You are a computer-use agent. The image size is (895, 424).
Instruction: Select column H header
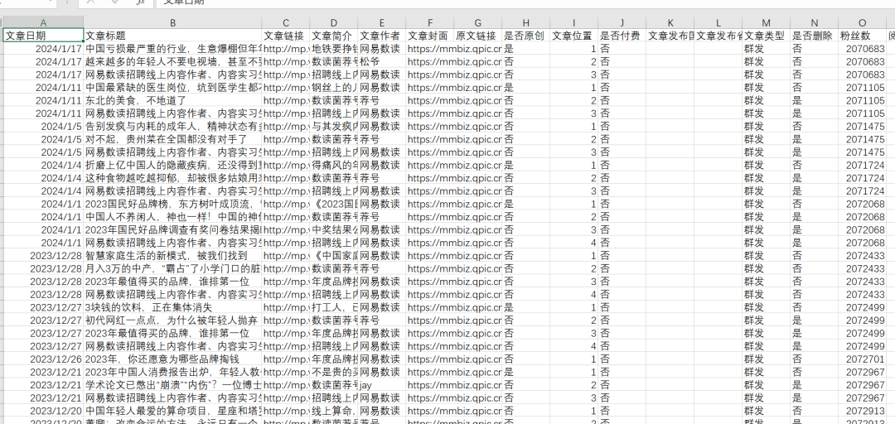point(525,23)
